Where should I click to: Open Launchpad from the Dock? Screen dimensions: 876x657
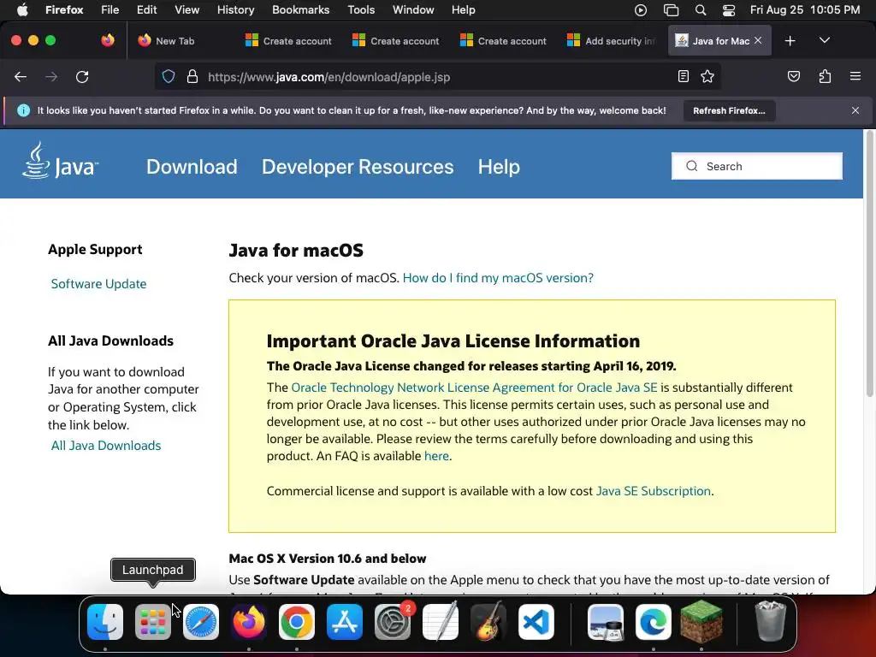(153, 622)
